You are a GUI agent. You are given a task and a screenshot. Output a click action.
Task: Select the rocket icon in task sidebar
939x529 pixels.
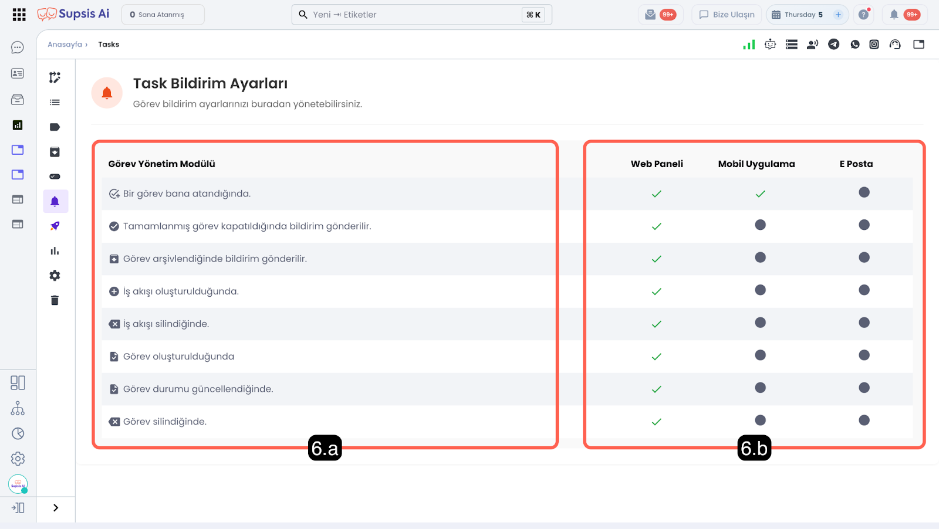pos(55,226)
